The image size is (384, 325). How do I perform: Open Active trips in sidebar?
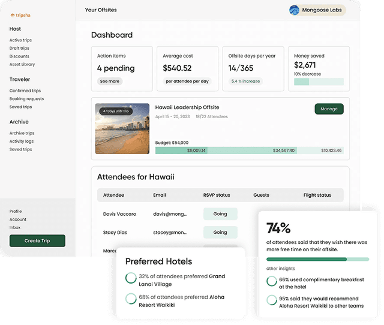[20, 40]
